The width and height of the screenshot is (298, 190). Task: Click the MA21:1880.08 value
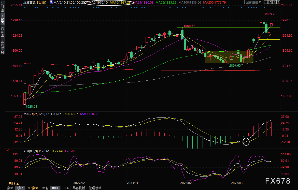click(x=143, y=3)
